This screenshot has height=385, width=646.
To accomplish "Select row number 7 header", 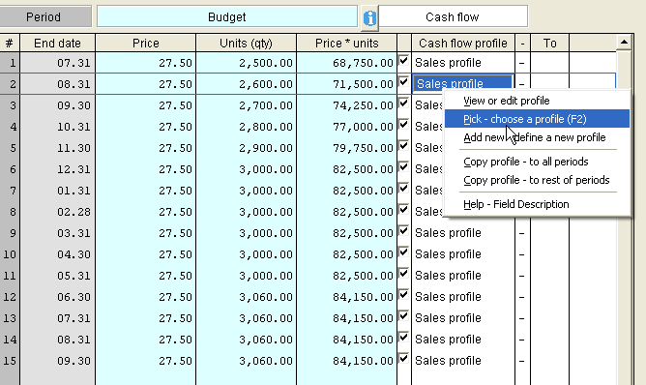I will tap(10, 191).
